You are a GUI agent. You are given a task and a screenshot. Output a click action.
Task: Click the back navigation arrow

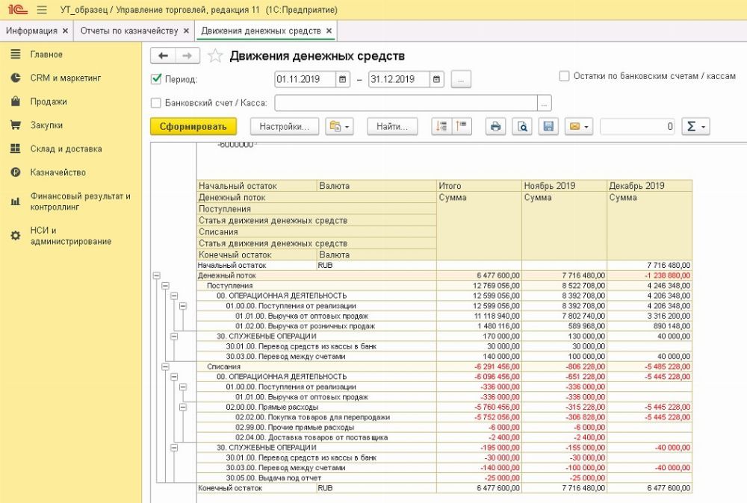tap(164, 56)
